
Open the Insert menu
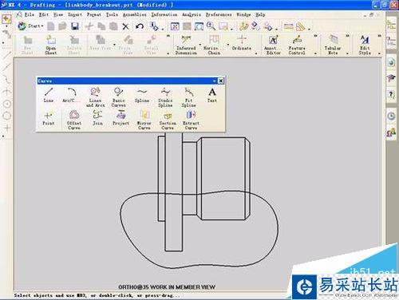[x=75, y=14]
